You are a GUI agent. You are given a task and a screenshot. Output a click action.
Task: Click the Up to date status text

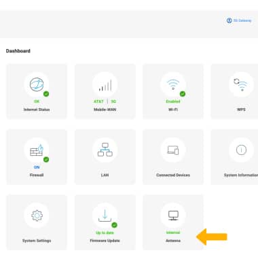tap(105, 233)
